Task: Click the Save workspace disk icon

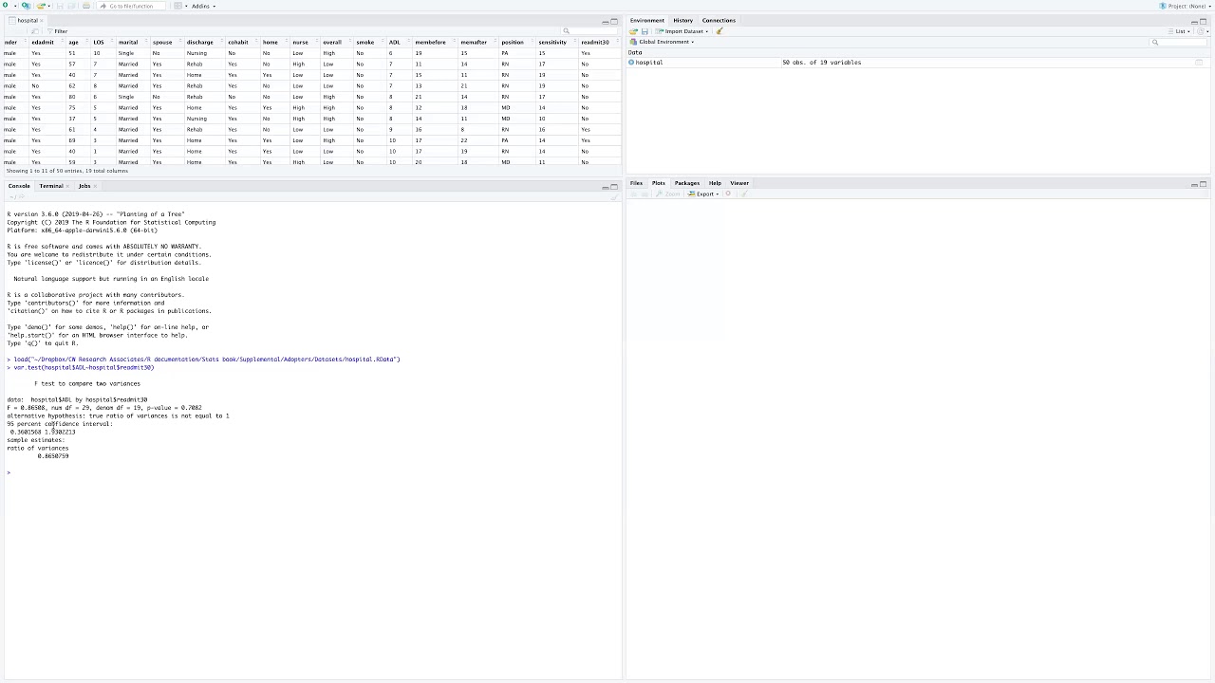Action: 645,31
